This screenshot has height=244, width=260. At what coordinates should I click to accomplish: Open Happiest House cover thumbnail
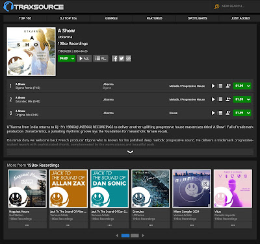[x=27, y=189]
